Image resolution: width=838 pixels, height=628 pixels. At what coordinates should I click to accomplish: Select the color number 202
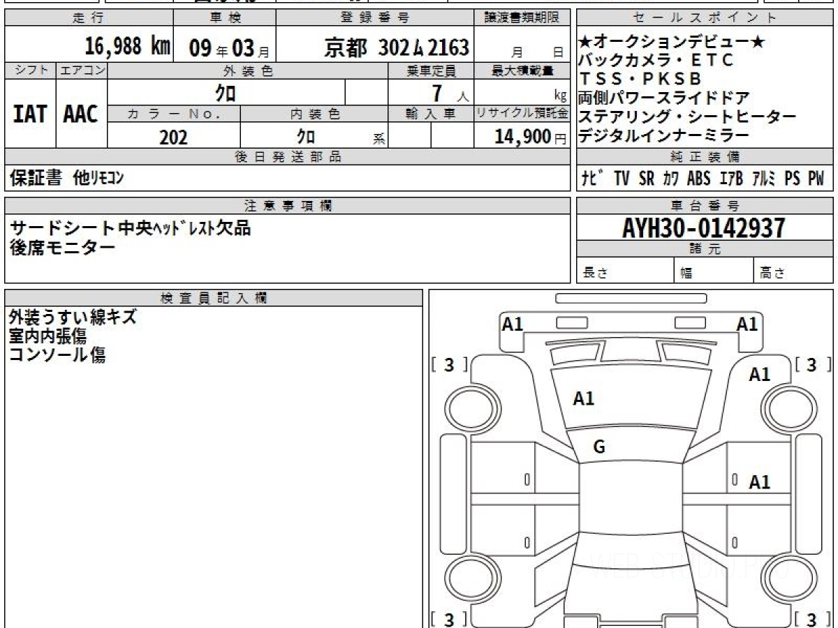pos(173,137)
